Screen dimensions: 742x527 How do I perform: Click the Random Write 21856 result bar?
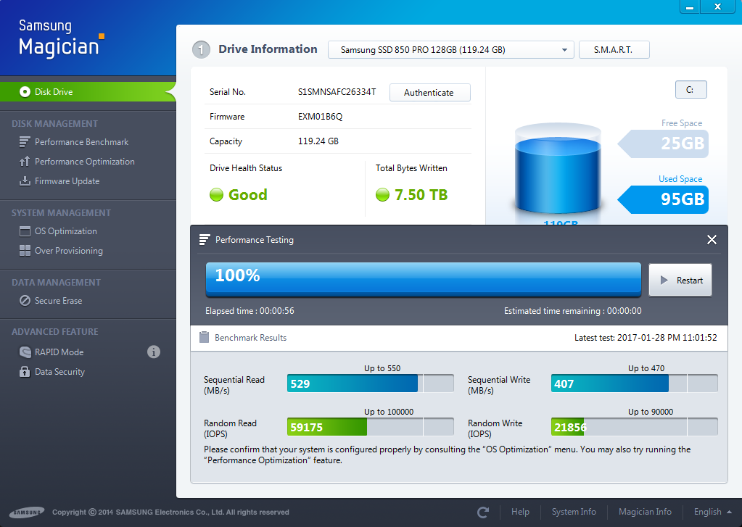(x=635, y=427)
